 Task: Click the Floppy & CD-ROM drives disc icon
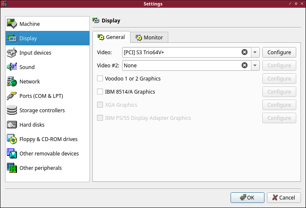tap(12, 139)
